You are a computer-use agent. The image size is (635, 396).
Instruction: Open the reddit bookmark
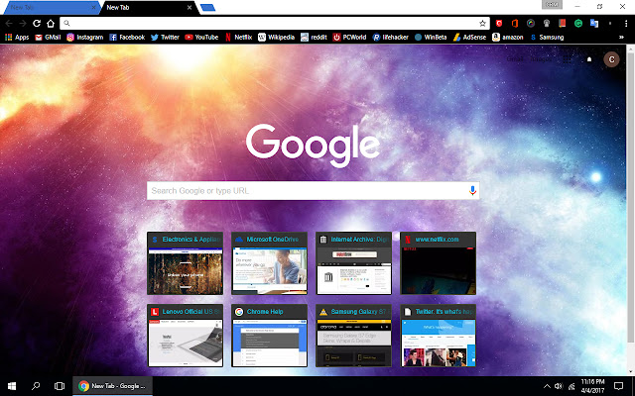(x=314, y=38)
